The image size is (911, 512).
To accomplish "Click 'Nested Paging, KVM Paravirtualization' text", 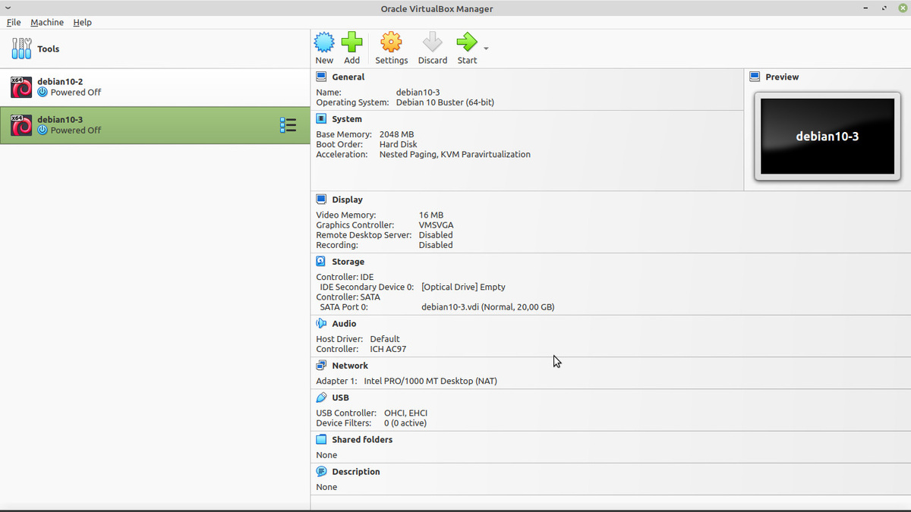I will point(455,155).
